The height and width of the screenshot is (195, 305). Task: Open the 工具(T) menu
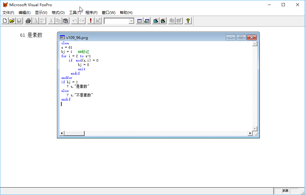tap(75, 13)
